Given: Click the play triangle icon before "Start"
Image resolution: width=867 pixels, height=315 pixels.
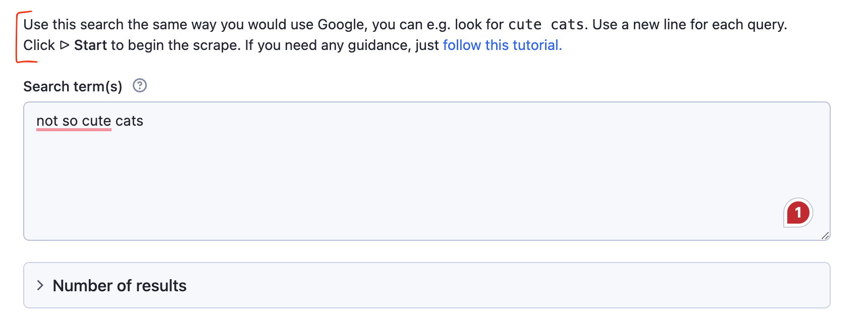Looking at the screenshot, I should 65,45.
